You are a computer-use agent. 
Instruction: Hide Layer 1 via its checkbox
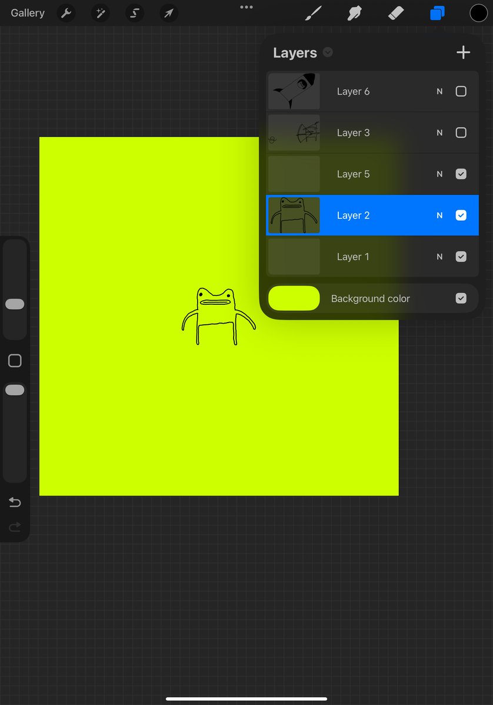pyautogui.click(x=461, y=257)
